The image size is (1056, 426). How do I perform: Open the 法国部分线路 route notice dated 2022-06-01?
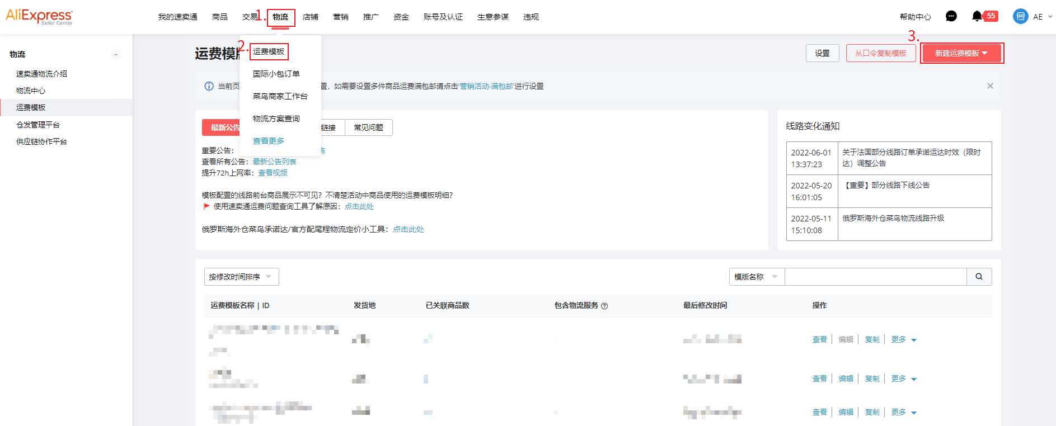click(912, 158)
